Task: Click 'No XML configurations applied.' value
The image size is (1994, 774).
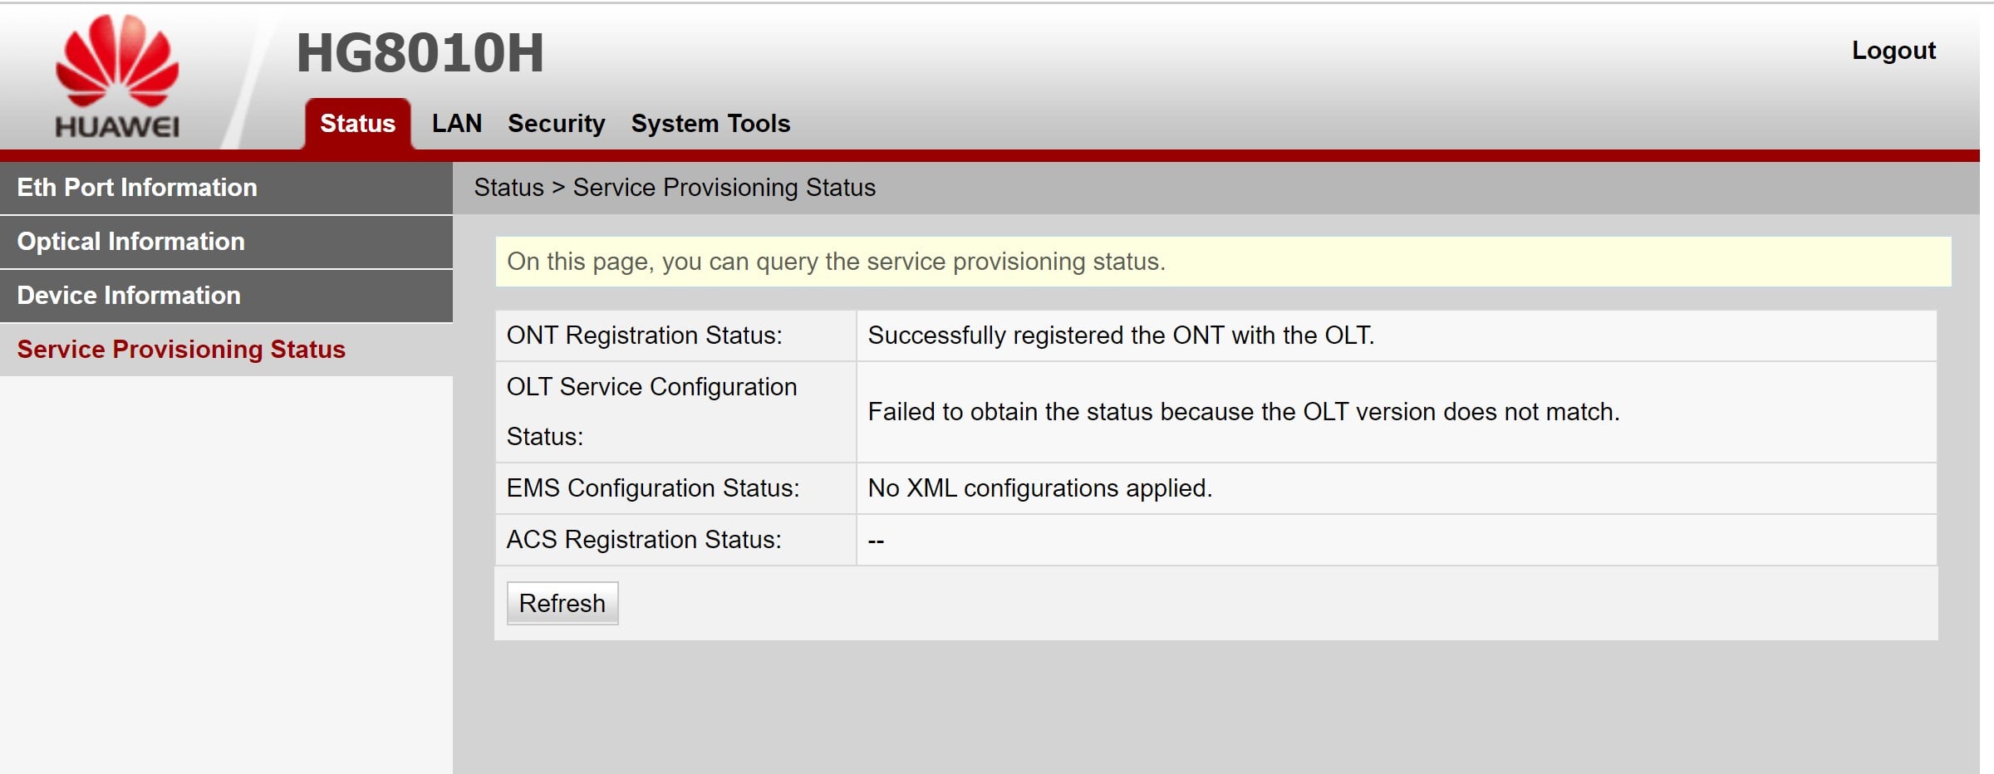Action: click(x=1040, y=488)
